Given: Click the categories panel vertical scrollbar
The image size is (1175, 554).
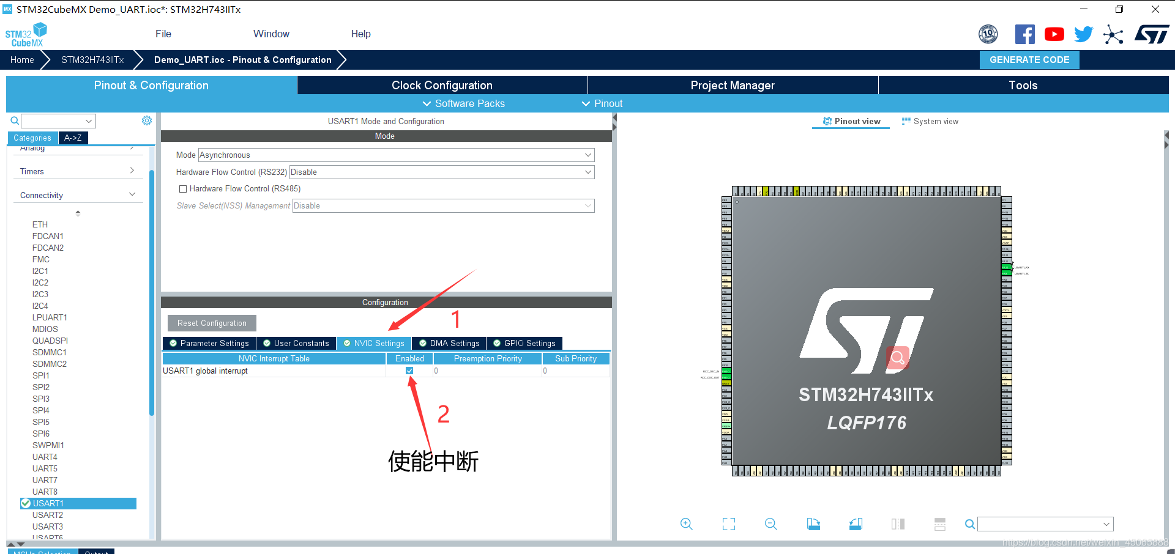Looking at the screenshot, I should pyautogui.click(x=151, y=294).
